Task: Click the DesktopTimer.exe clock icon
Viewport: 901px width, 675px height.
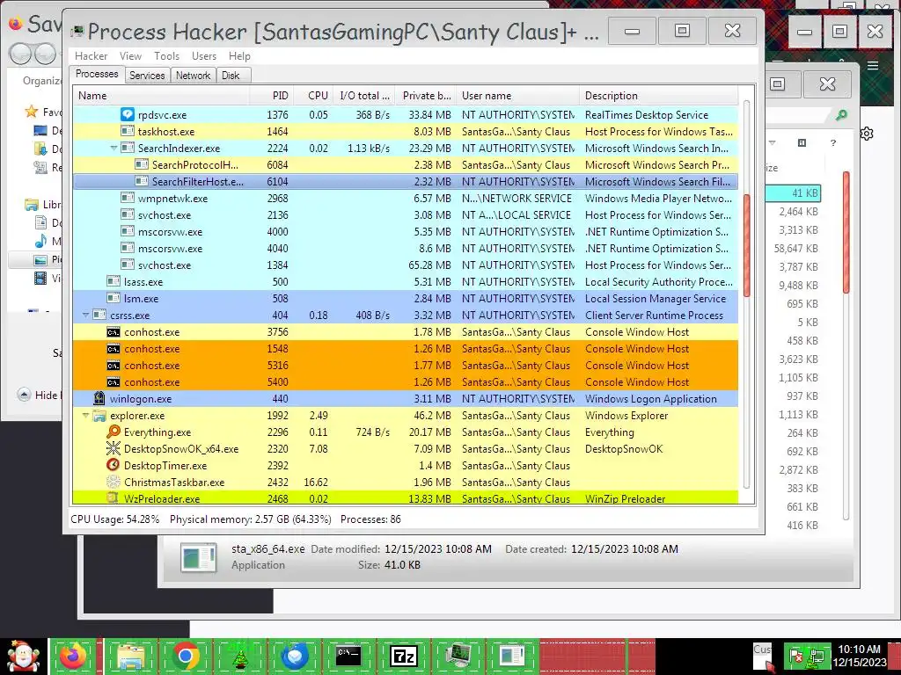Action: point(114,466)
